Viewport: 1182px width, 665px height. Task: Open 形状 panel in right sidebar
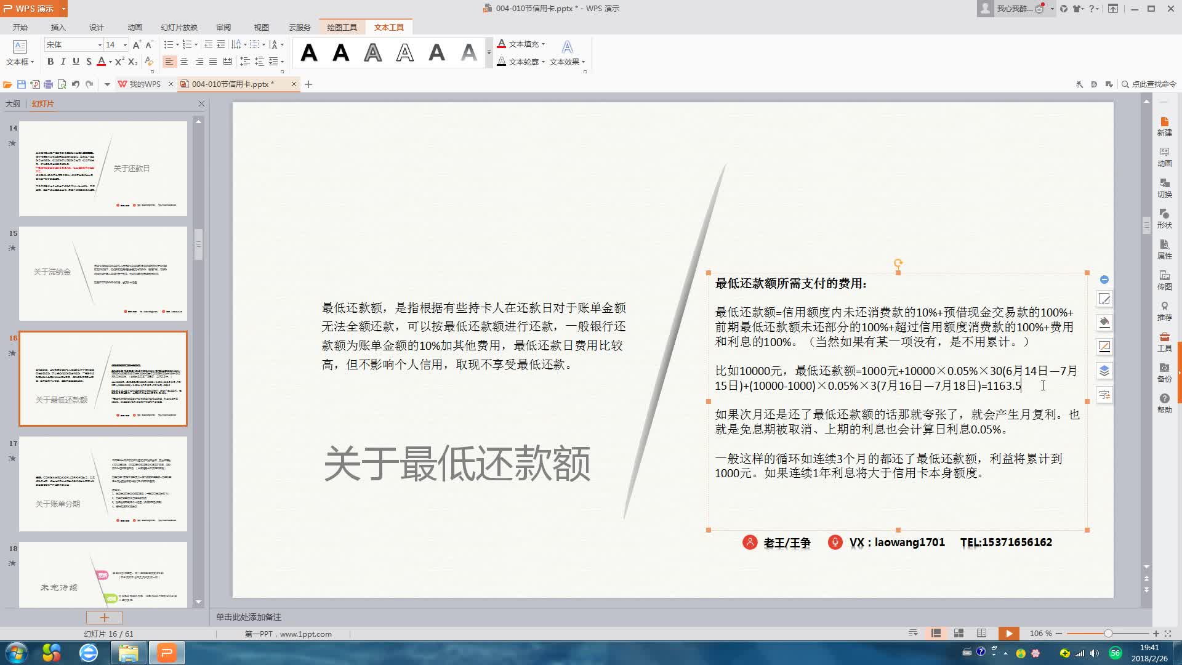(1164, 218)
